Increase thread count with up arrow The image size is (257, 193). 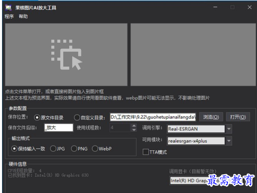(134, 126)
